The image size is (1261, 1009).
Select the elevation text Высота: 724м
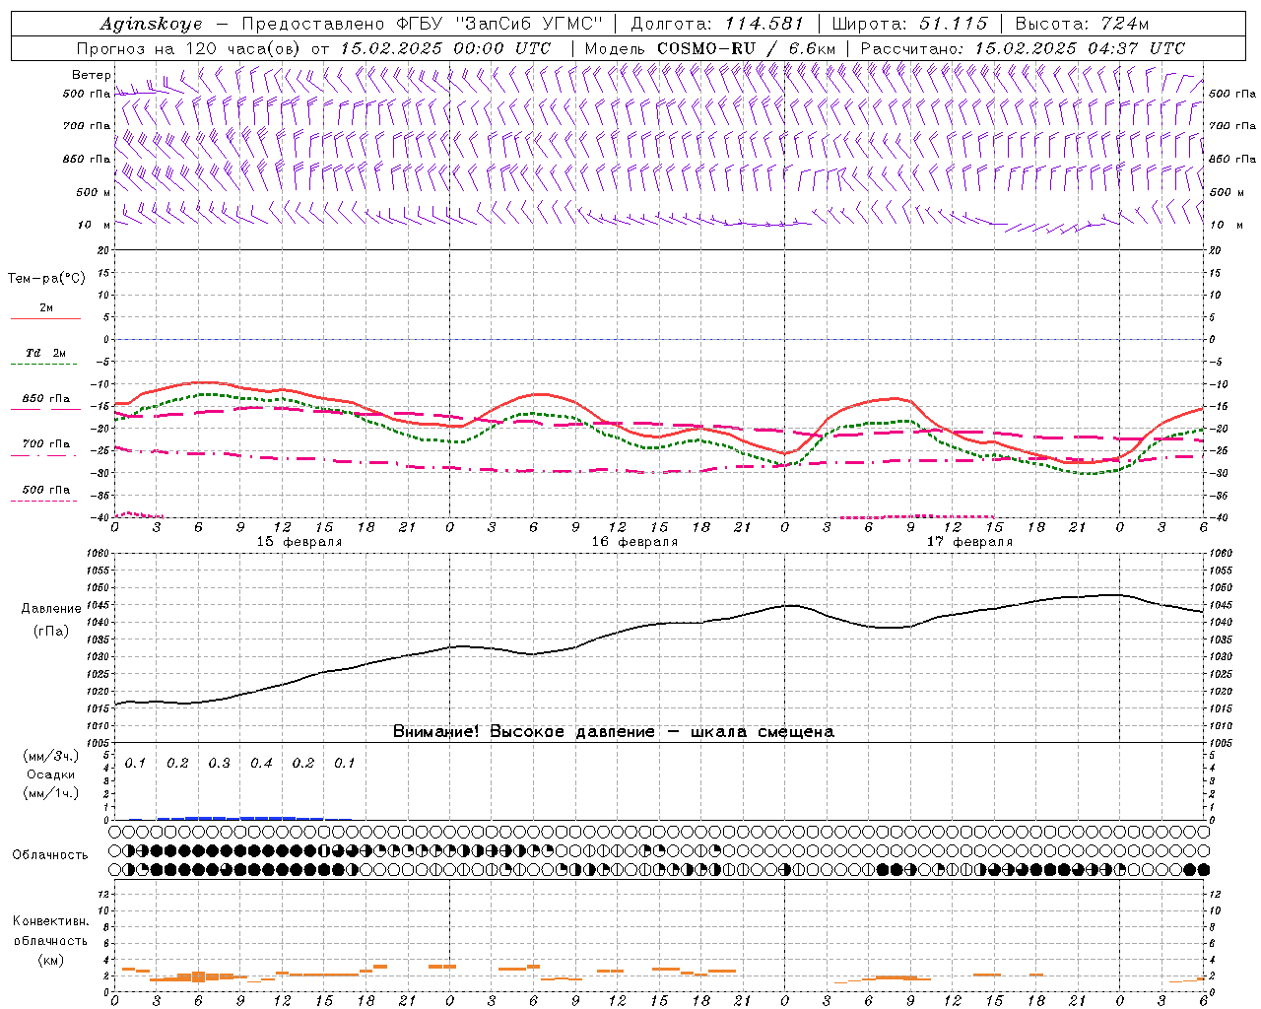(x=1082, y=24)
